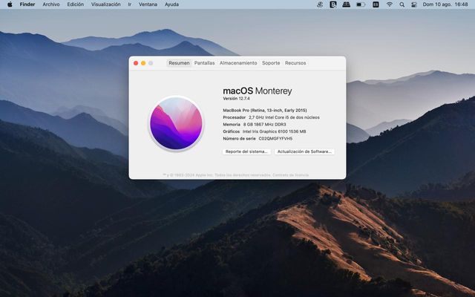Click the macOS Monterey logo image
Image resolution: width=475 pixels, height=297 pixels.
[x=176, y=123]
